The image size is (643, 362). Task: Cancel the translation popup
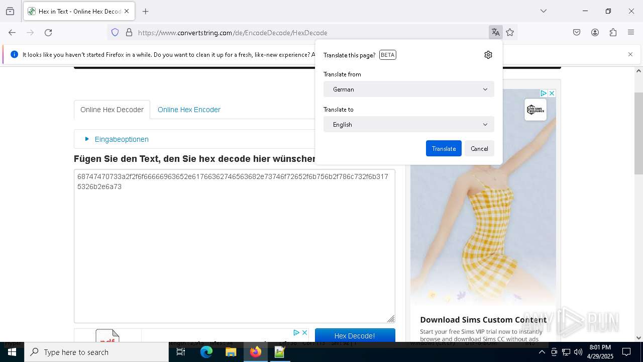[479, 148]
